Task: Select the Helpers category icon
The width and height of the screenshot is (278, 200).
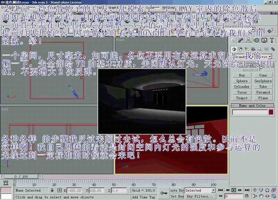Action: coord(260,49)
